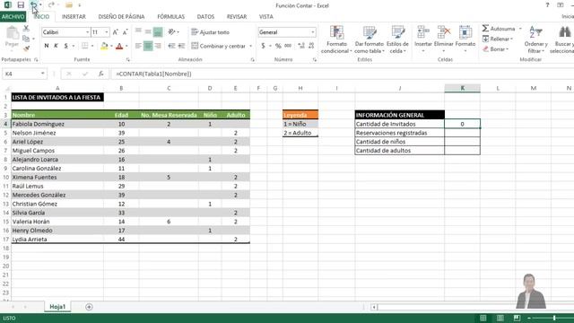Decrease indent icon
The height and width of the screenshot is (323, 574).
click(171, 46)
